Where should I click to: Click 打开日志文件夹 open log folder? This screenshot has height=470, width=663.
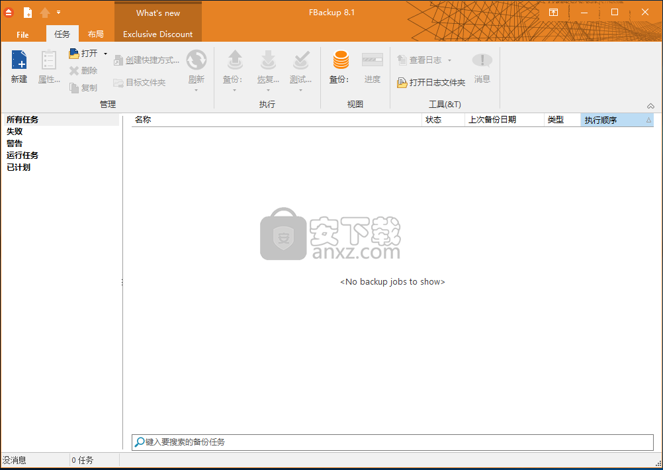[x=431, y=83]
